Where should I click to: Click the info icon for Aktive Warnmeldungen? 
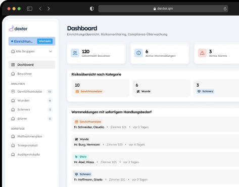coord(138,53)
